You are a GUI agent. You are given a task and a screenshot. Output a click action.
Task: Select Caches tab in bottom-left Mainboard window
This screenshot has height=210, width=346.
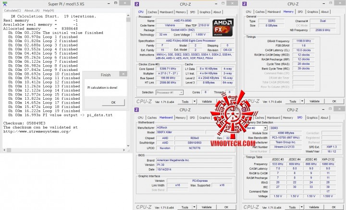tap(152, 118)
